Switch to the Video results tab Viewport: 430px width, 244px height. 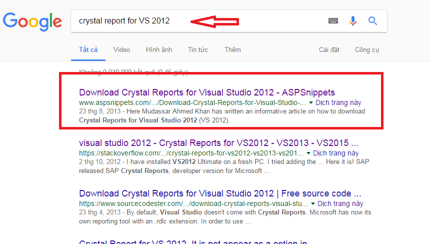click(x=121, y=49)
